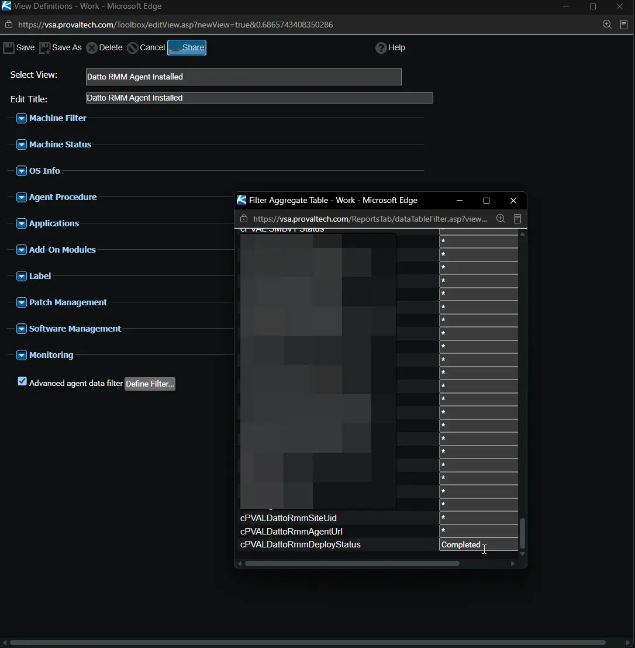Expand the Patch Management section
635x648 pixels.
22,302
